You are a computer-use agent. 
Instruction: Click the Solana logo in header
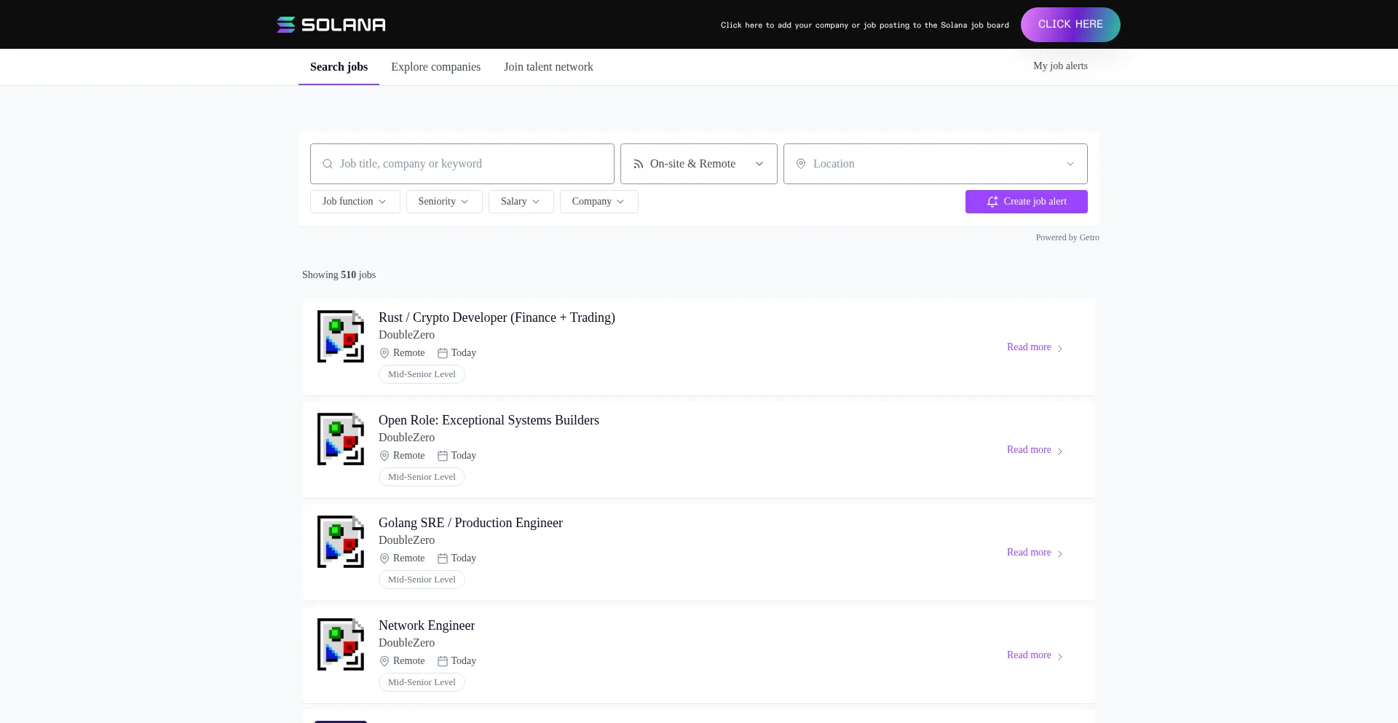[x=331, y=25]
